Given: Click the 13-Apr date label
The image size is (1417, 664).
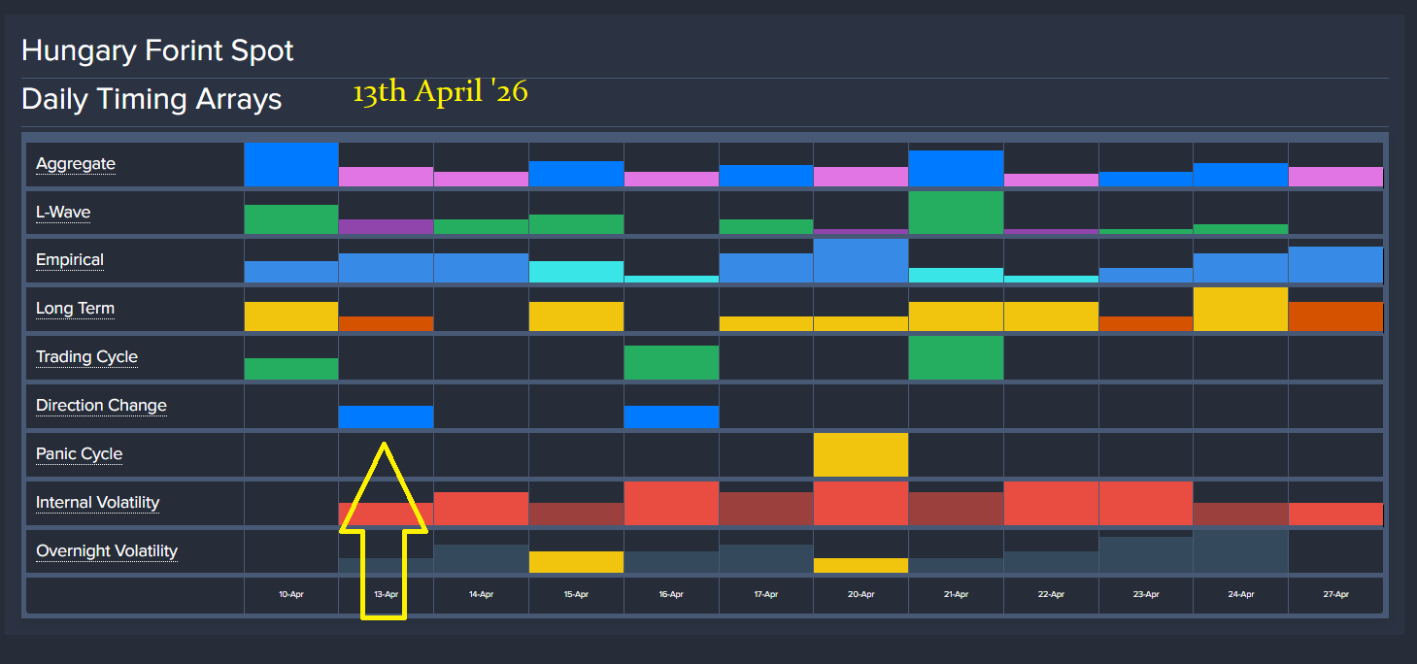Looking at the screenshot, I should coord(386,594).
